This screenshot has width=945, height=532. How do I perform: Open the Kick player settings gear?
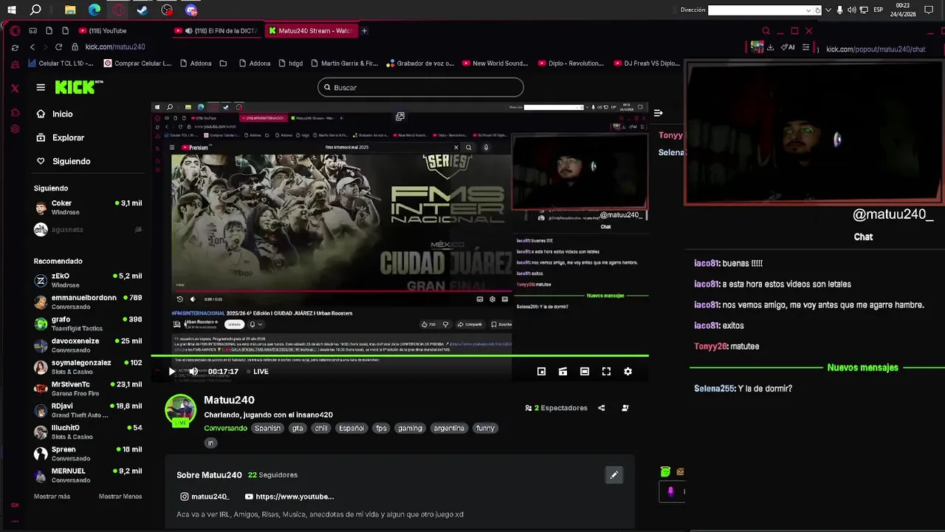[628, 372]
